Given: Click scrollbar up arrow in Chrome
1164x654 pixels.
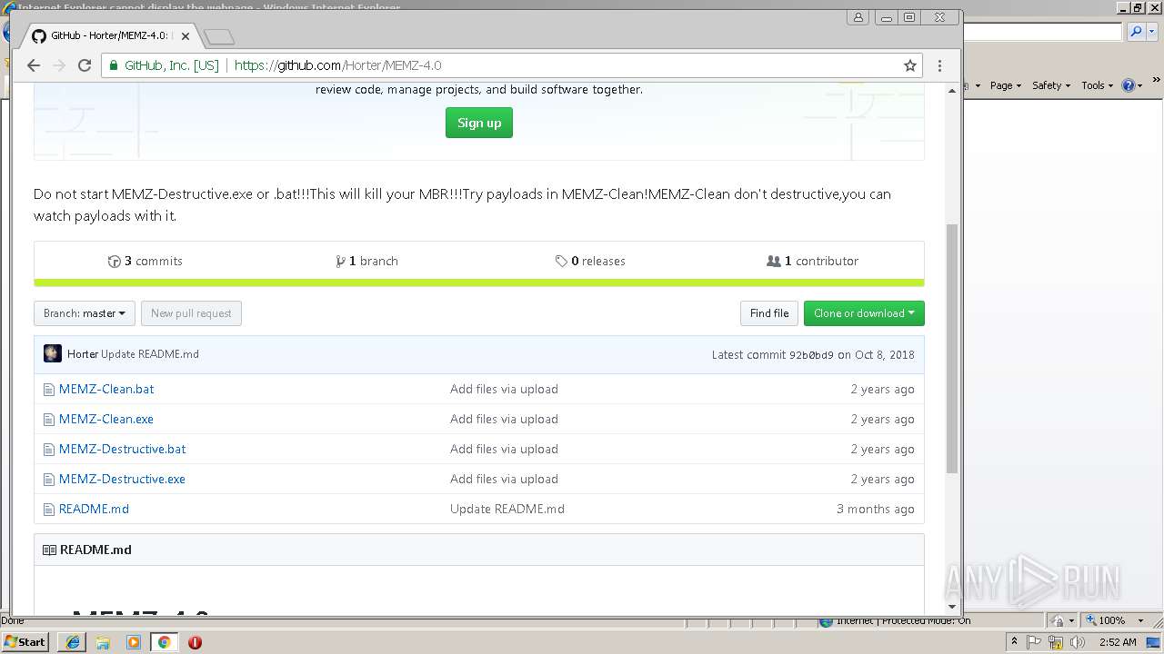Looking at the screenshot, I should [x=952, y=90].
